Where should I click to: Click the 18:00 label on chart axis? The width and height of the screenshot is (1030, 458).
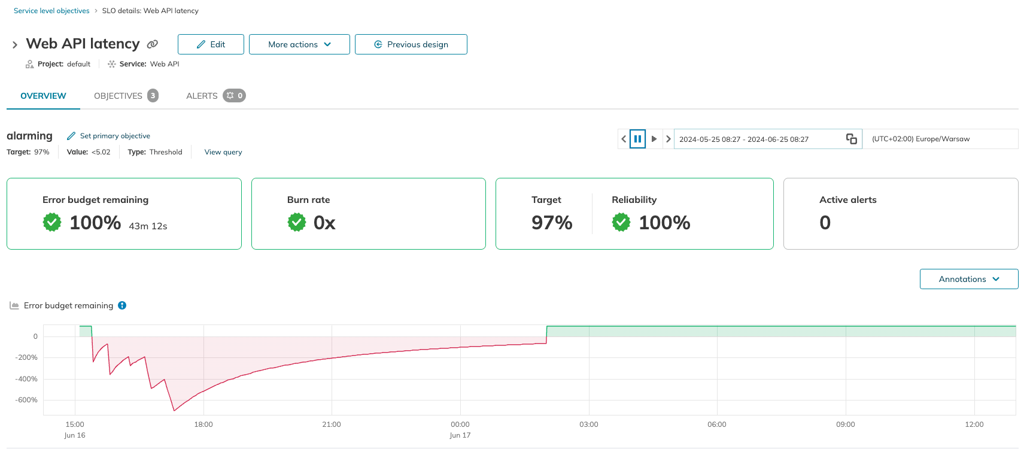tap(203, 424)
